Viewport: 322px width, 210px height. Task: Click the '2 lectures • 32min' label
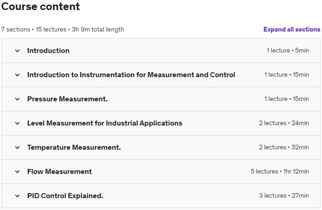[284, 147]
